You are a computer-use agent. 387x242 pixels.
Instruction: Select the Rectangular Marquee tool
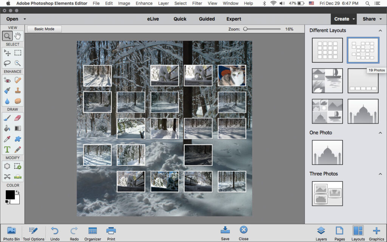coord(18,53)
